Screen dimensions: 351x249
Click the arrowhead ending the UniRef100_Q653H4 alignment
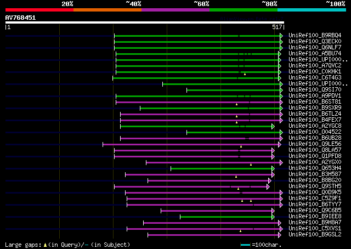[x=273, y=168]
